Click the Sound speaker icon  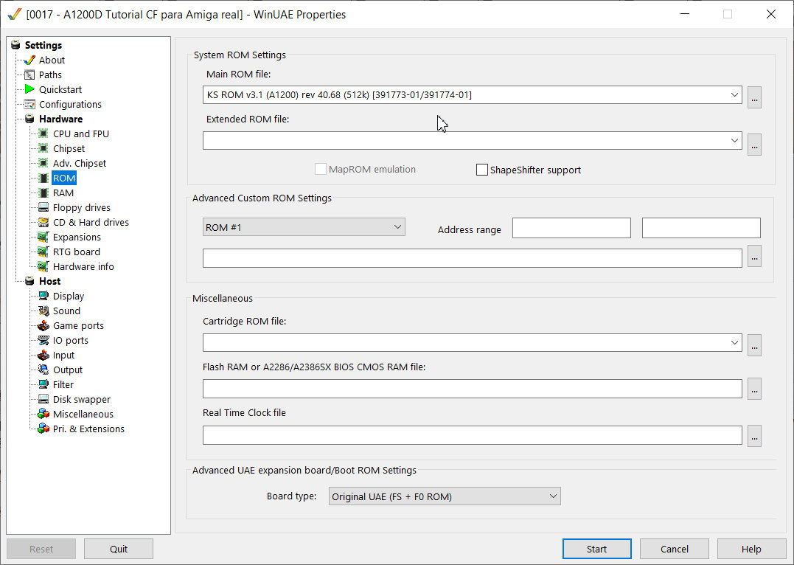coord(43,310)
